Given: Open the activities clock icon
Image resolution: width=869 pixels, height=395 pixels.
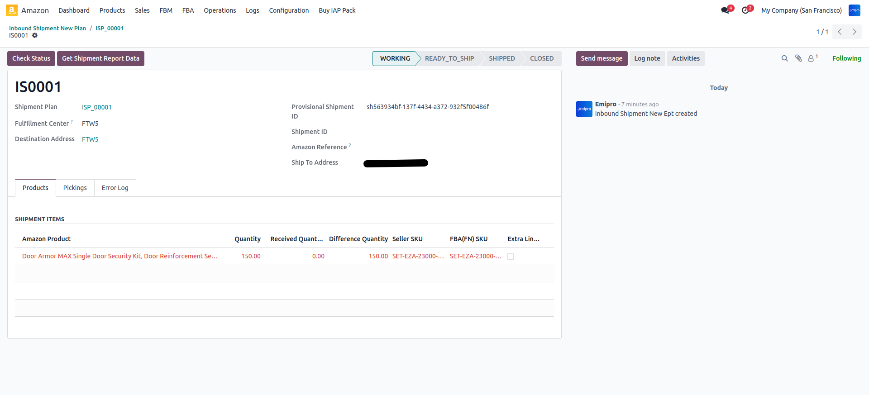Looking at the screenshot, I should 745,10.
